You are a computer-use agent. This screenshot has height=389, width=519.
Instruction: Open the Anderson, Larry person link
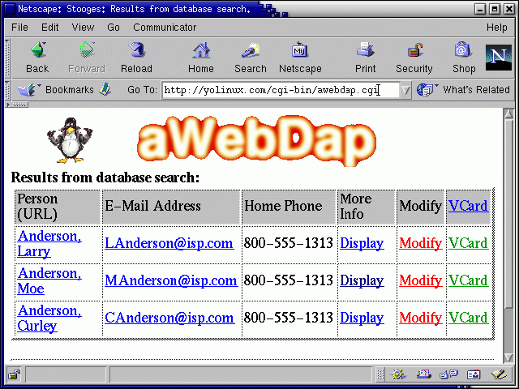(x=49, y=242)
